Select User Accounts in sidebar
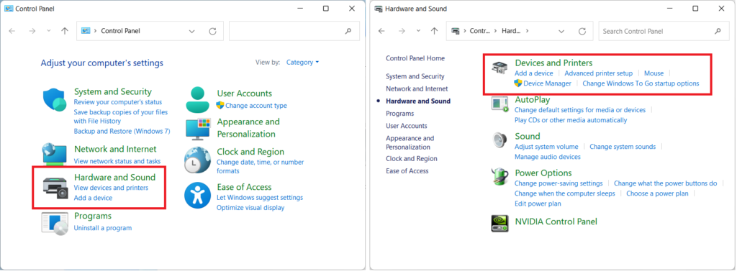The image size is (737, 274). pos(407,125)
